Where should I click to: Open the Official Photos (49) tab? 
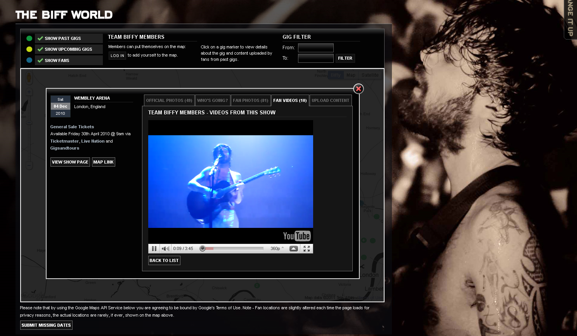pyautogui.click(x=169, y=100)
